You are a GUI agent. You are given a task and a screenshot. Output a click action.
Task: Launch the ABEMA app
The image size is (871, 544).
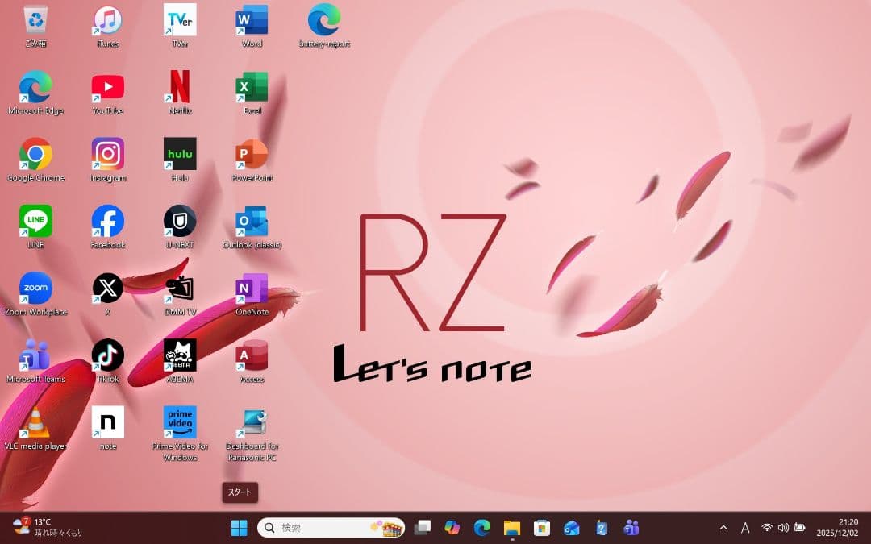coord(179,356)
